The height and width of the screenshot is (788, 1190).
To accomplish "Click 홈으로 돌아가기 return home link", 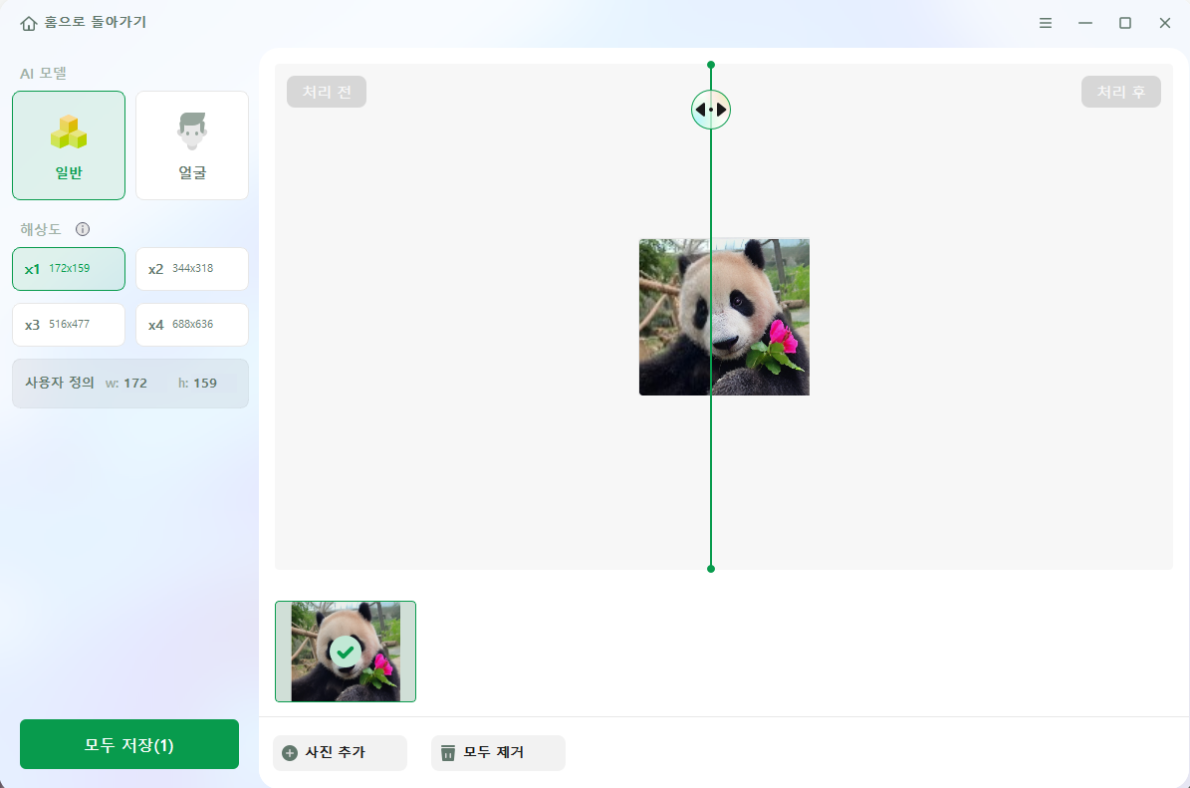I will coord(95,23).
